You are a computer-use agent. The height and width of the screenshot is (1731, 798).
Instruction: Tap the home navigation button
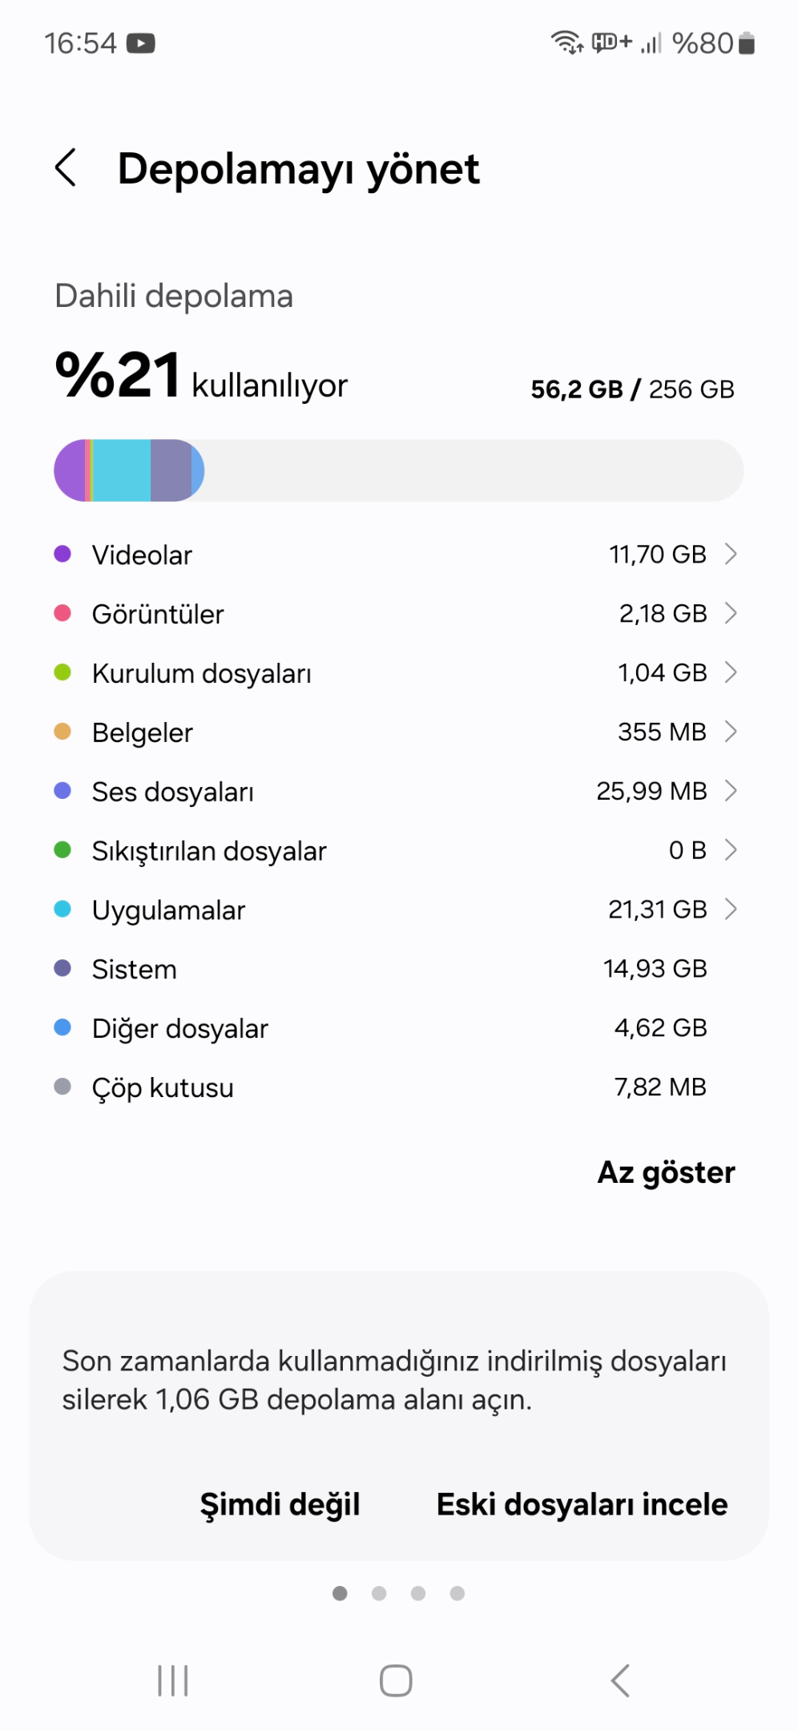click(396, 1681)
